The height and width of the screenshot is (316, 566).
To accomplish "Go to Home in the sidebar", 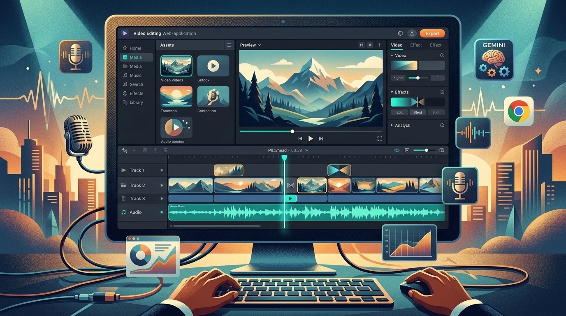I will coord(136,48).
